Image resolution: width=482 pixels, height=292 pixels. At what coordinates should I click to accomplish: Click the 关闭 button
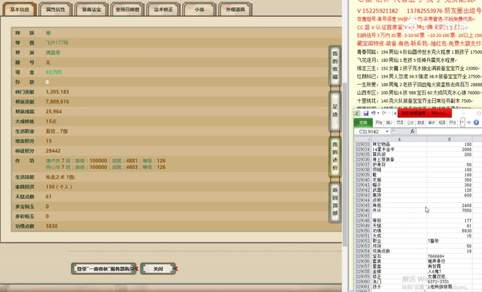157,268
